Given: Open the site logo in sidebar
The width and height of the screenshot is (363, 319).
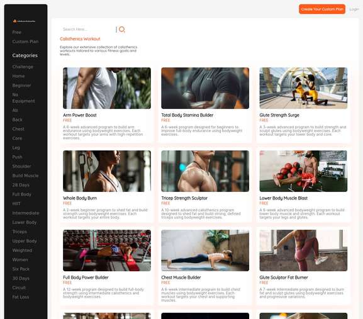Looking at the screenshot, I should click(x=24, y=21).
